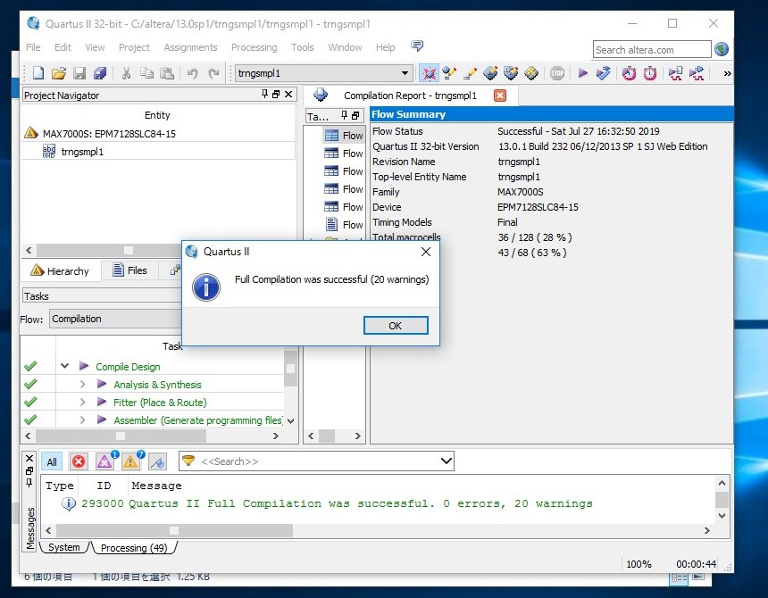The width and height of the screenshot is (768, 598).
Task: Open the message search dropdown arrow
Action: 446,461
